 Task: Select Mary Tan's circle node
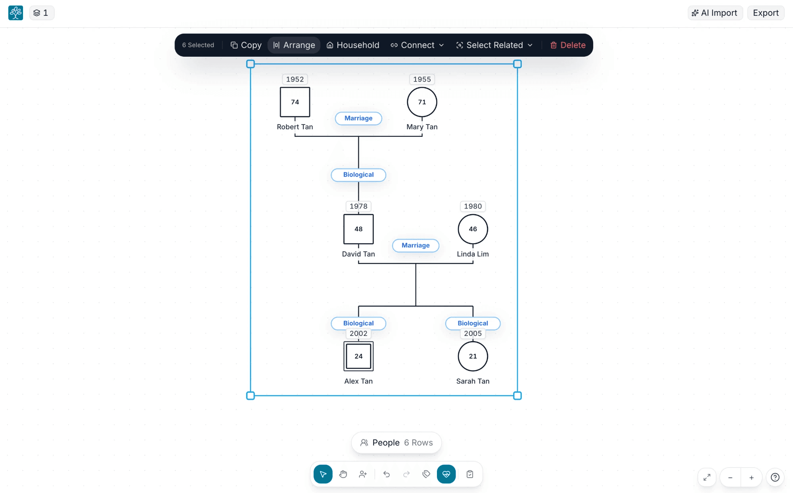click(x=422, y=102)
